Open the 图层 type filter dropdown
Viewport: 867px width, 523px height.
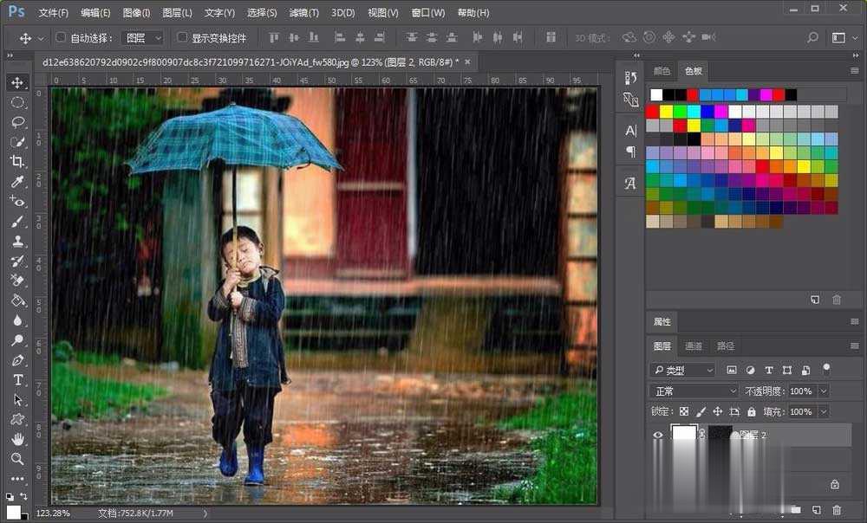click(x=683, y=370)
